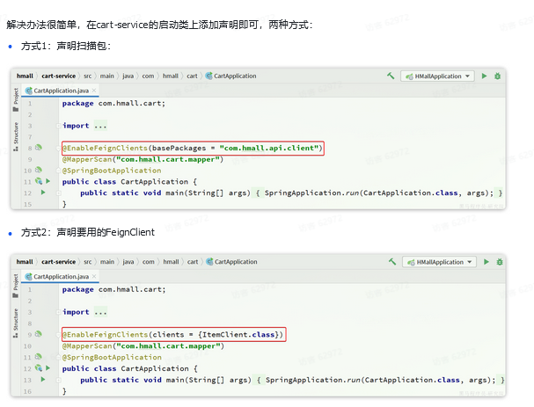Click cart-service breadcrumb in lower IDE

[59, 262]
